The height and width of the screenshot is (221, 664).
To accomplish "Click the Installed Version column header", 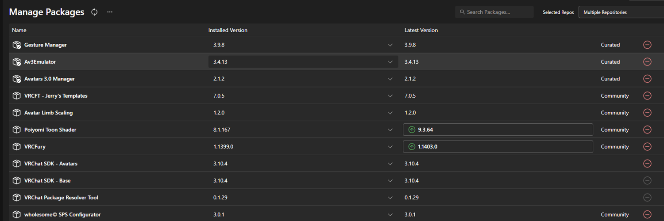I will point(228,30).
